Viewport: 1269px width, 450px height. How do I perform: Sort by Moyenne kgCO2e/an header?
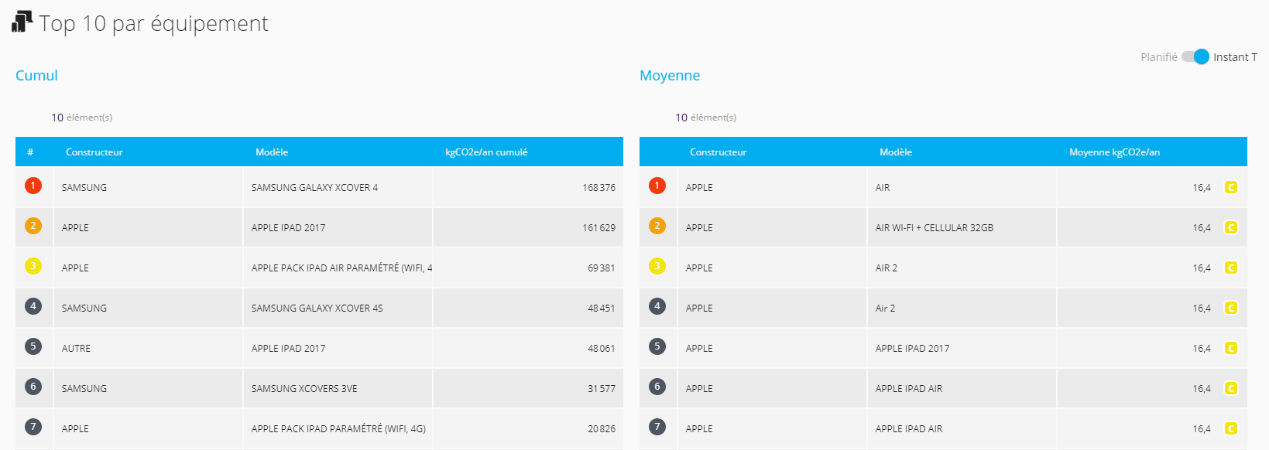tap(1114, 152)
